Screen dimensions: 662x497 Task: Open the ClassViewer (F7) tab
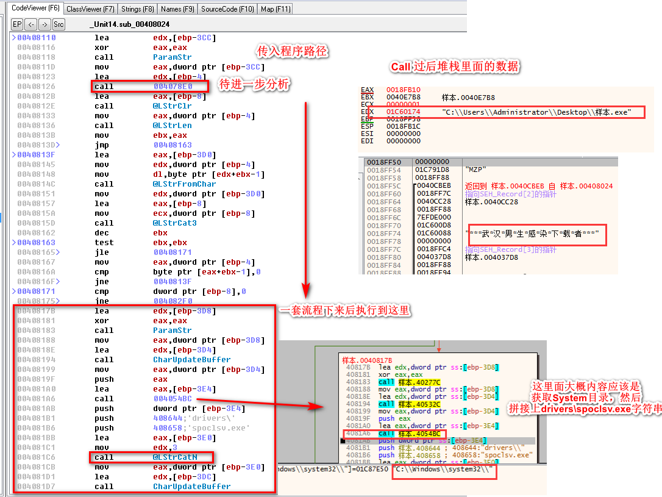(x=90, y=9)
